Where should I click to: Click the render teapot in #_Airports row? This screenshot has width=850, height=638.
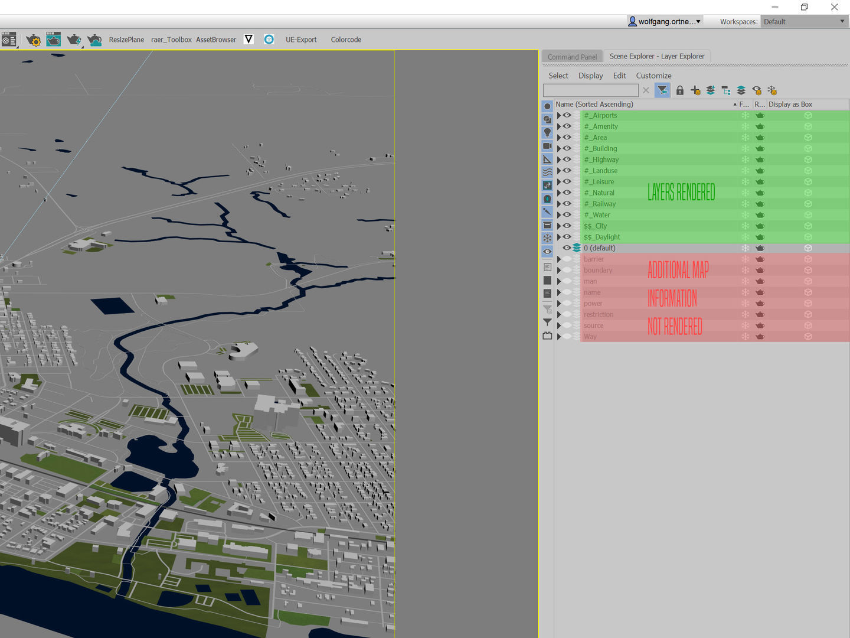[x=760, y=116]
